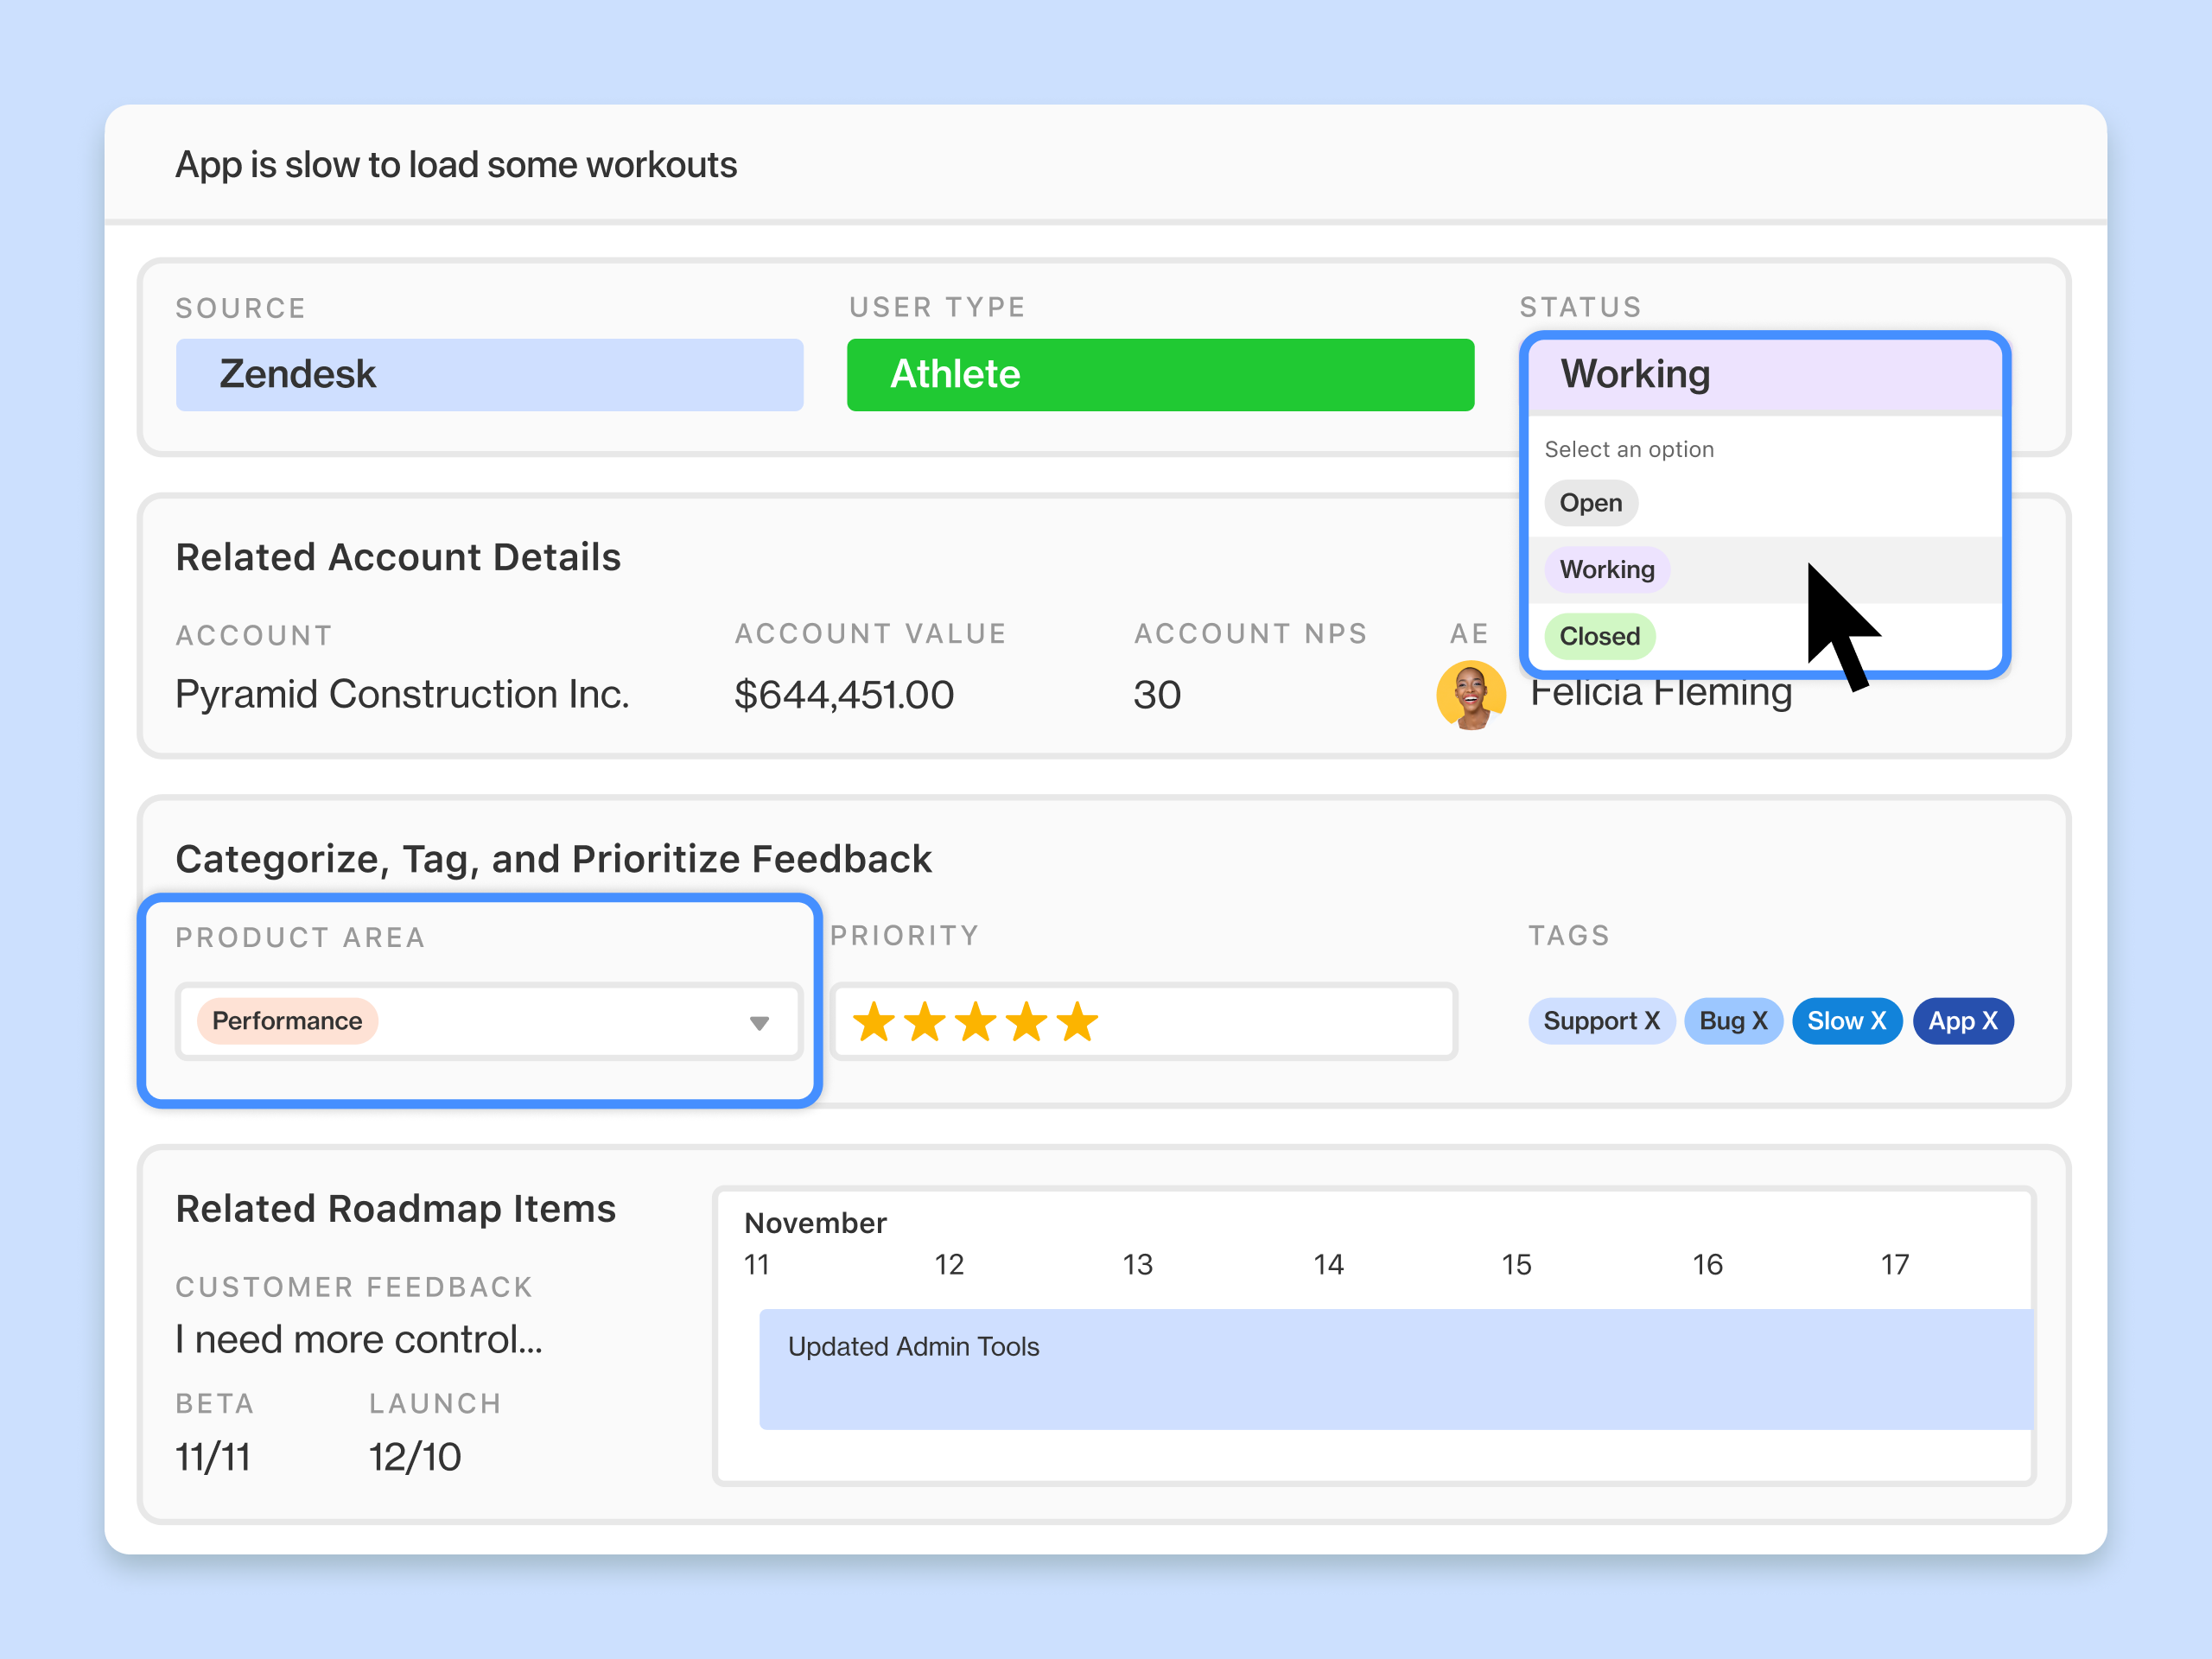2212x1659 pixels.
Task: Set priority with the third star
Action: 975,1022
